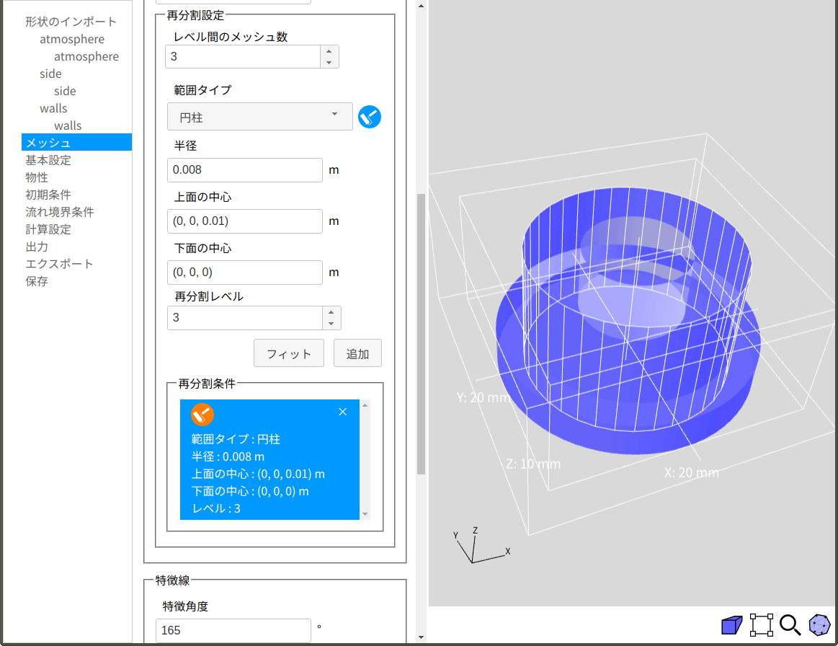The image size is (838, 646).
Task: Decrease レベル間のメッシュ数 with down arrow
Action: pos(329,63)
